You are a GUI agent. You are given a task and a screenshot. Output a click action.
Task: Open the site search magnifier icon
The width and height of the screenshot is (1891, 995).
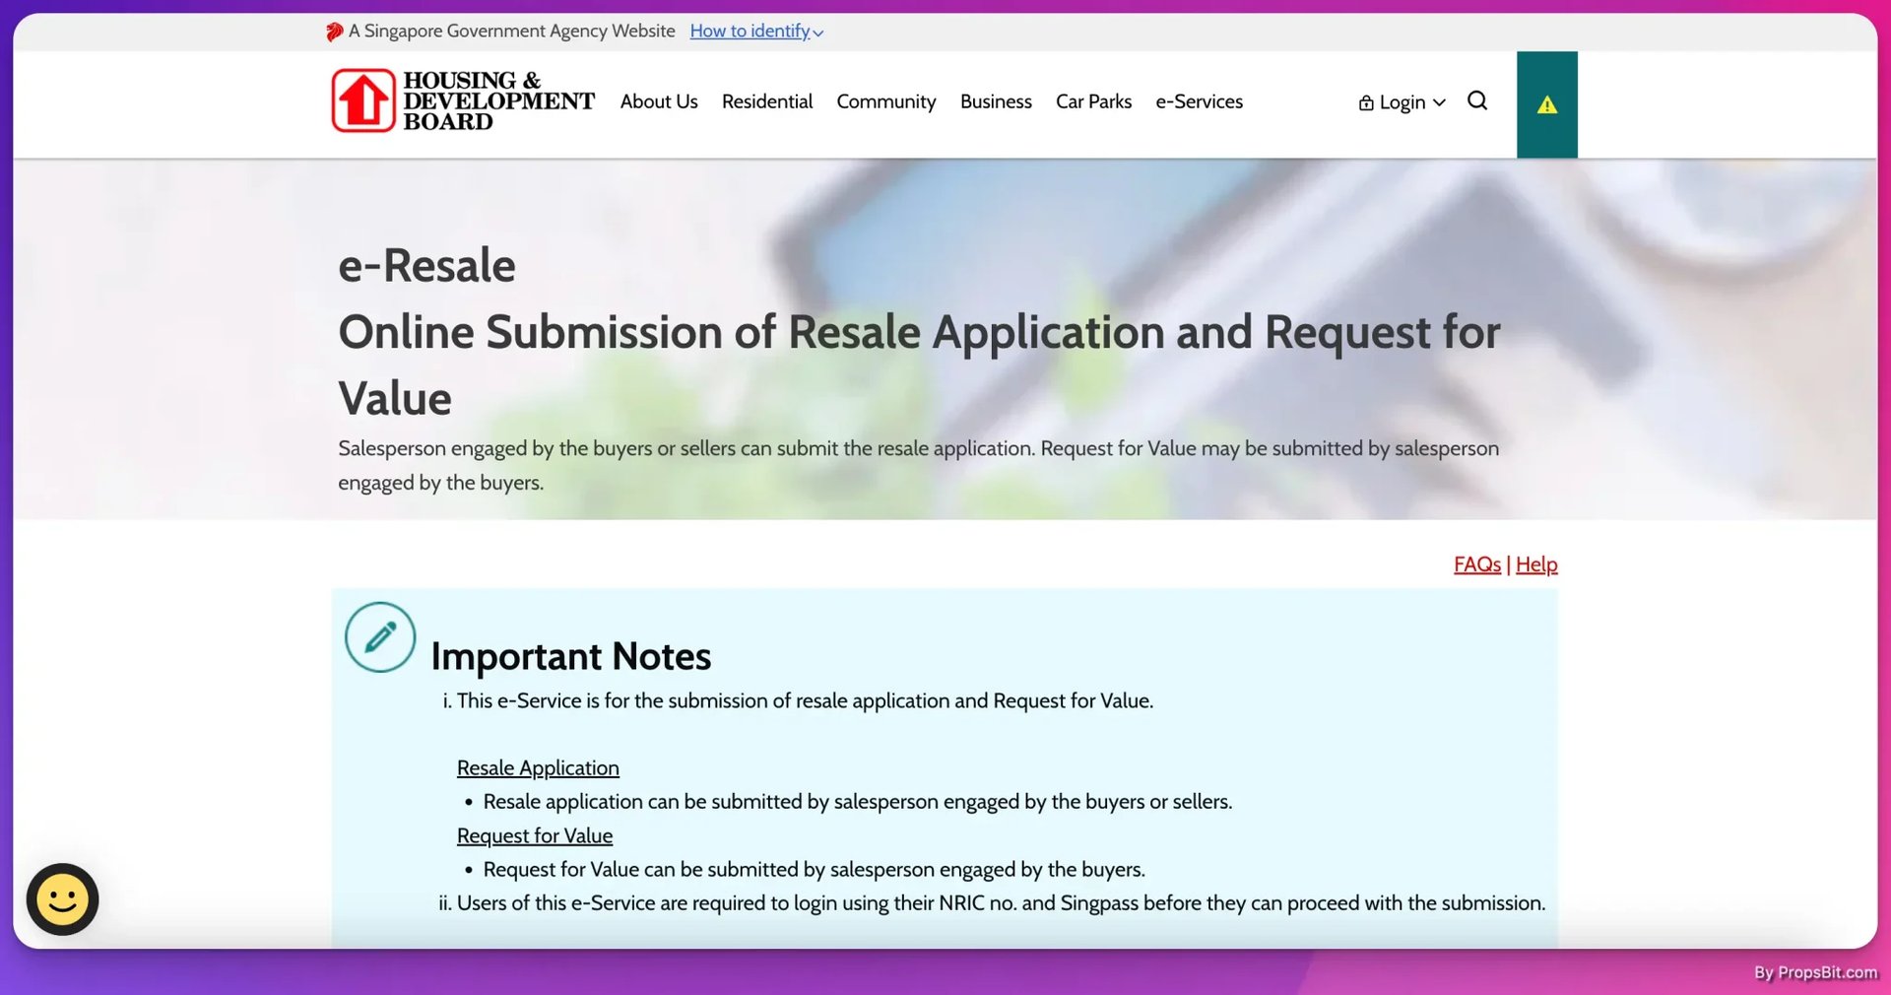tap(1477, 100)
